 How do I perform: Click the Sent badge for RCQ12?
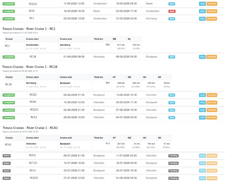(x=172, y=4)
